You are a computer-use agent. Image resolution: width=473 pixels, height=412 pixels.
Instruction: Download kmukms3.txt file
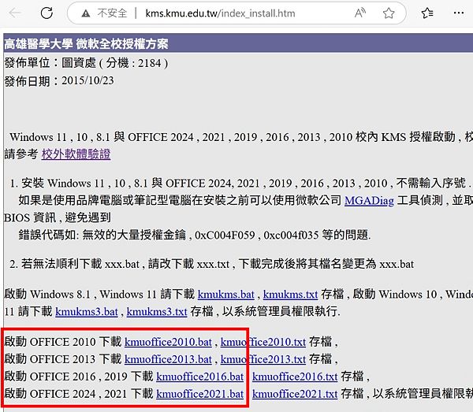(x=156, y=311)
